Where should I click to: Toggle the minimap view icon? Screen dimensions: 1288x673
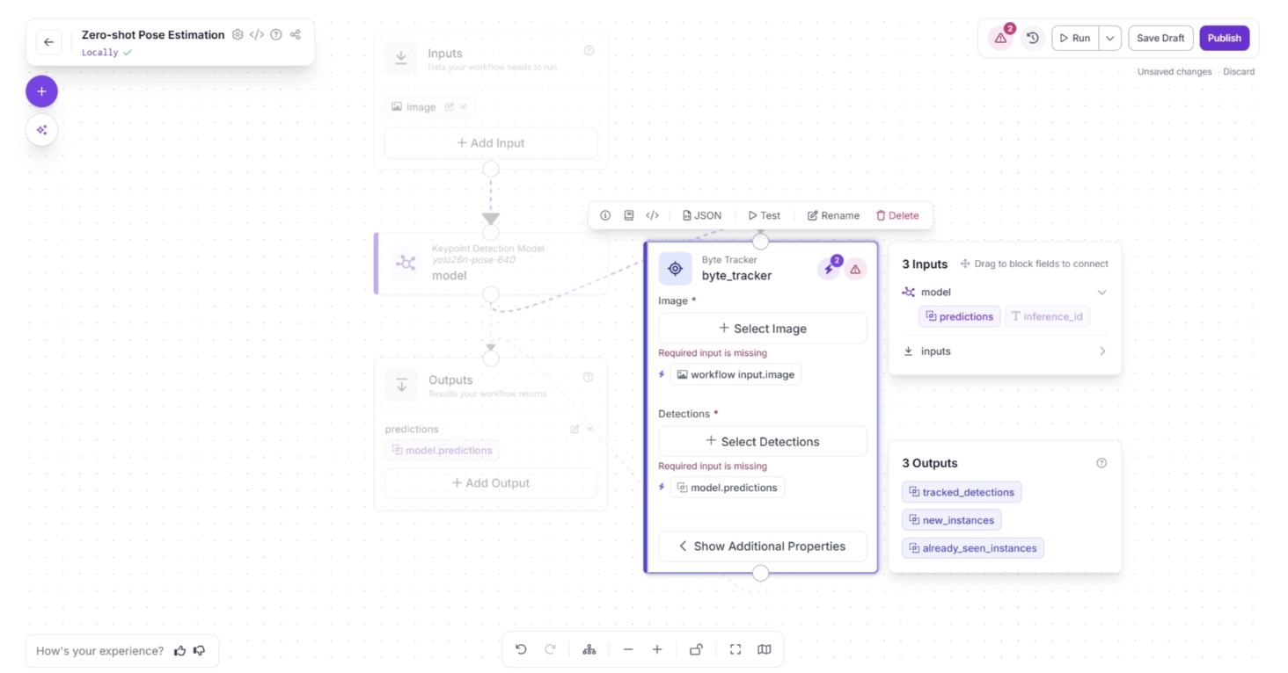(x=765, y=649)
